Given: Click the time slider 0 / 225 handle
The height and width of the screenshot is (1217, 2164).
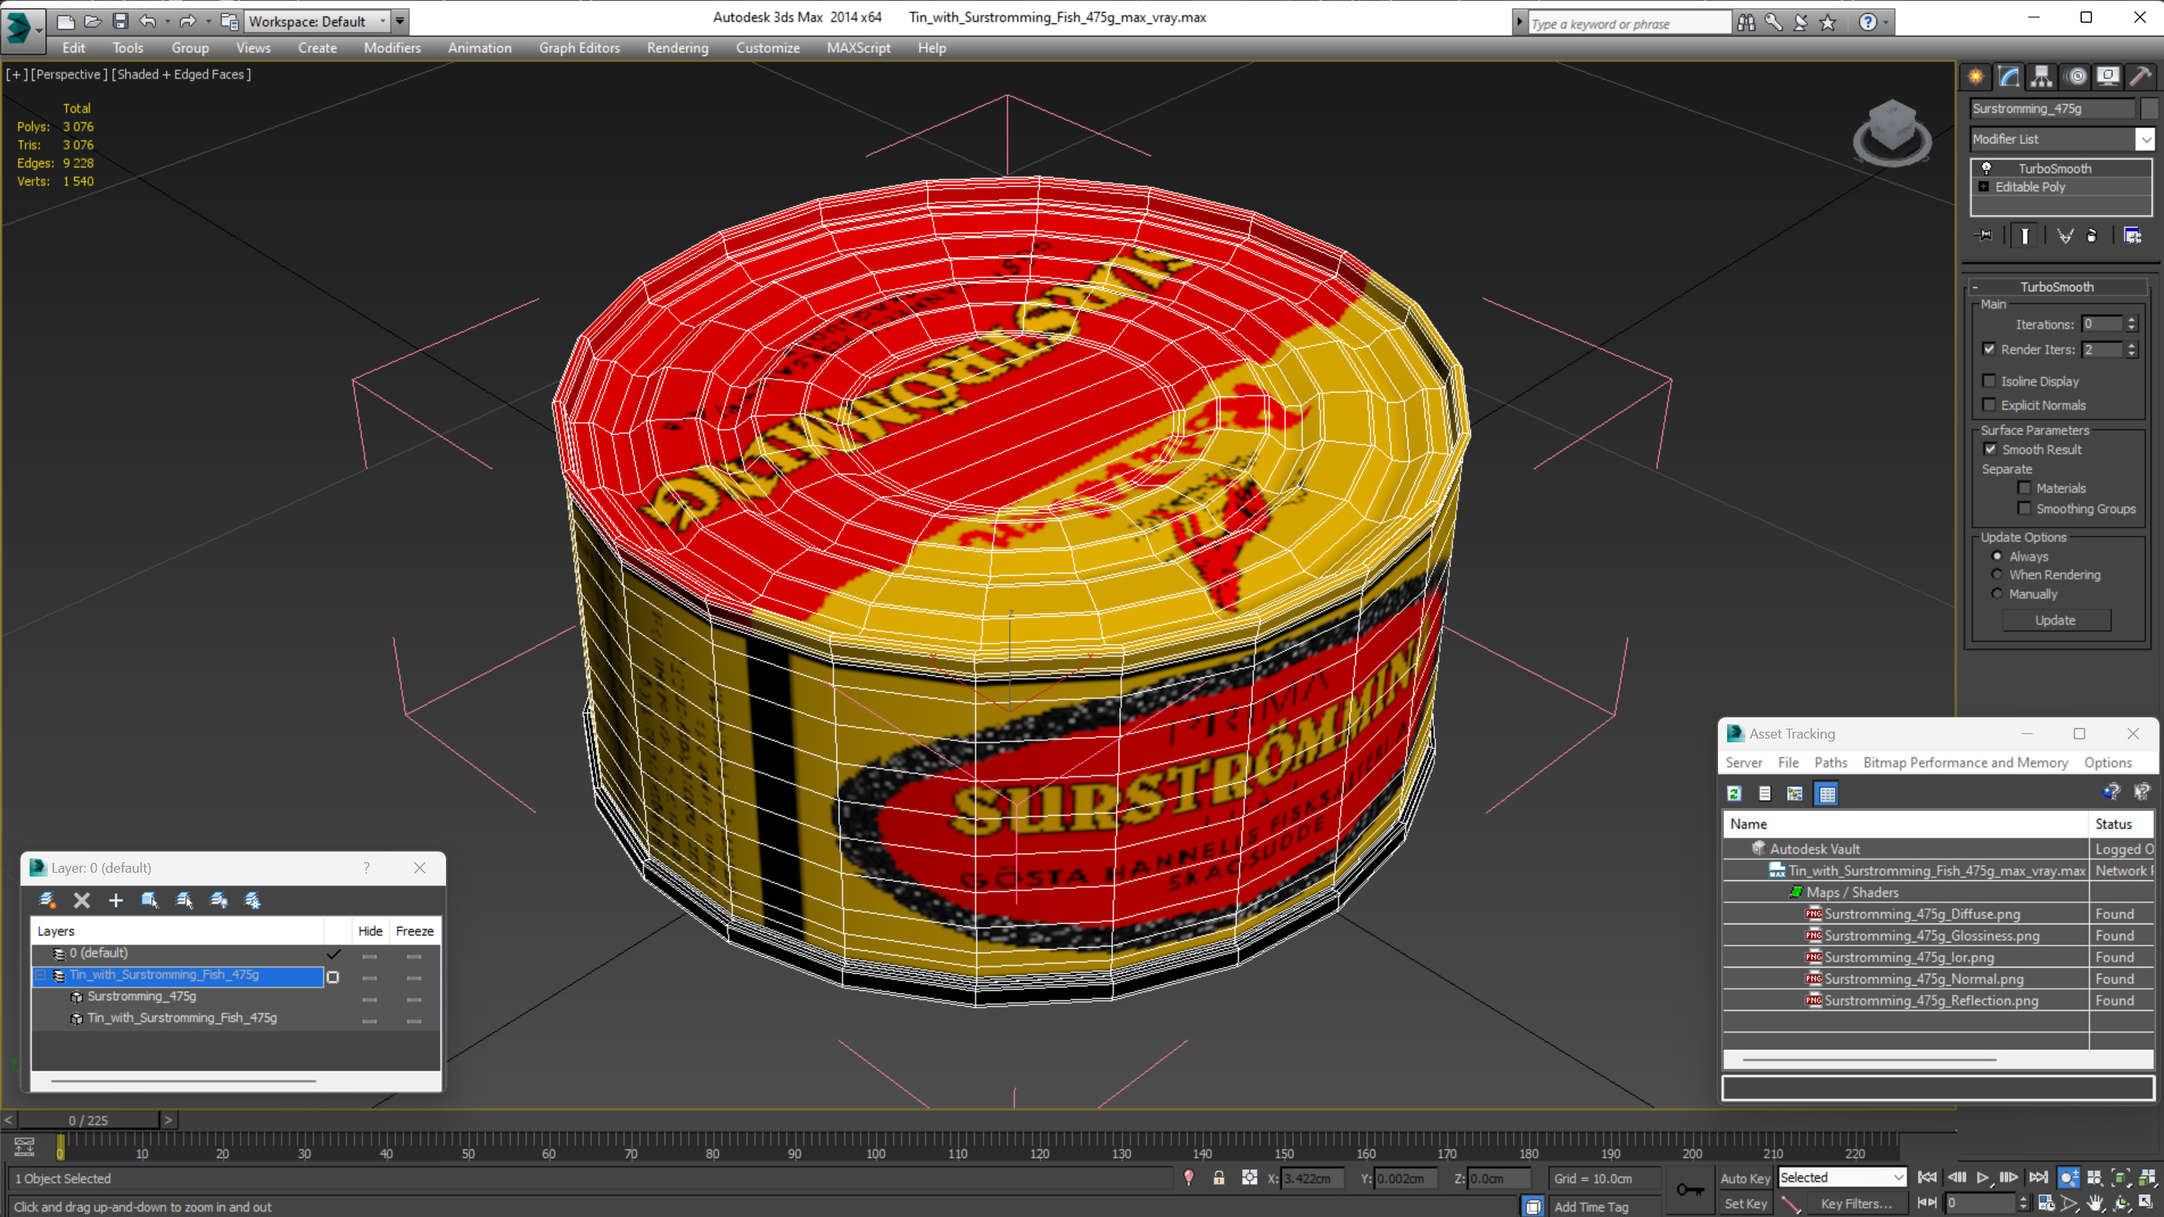Looking at the screenshot, I should pos(88,1121).
